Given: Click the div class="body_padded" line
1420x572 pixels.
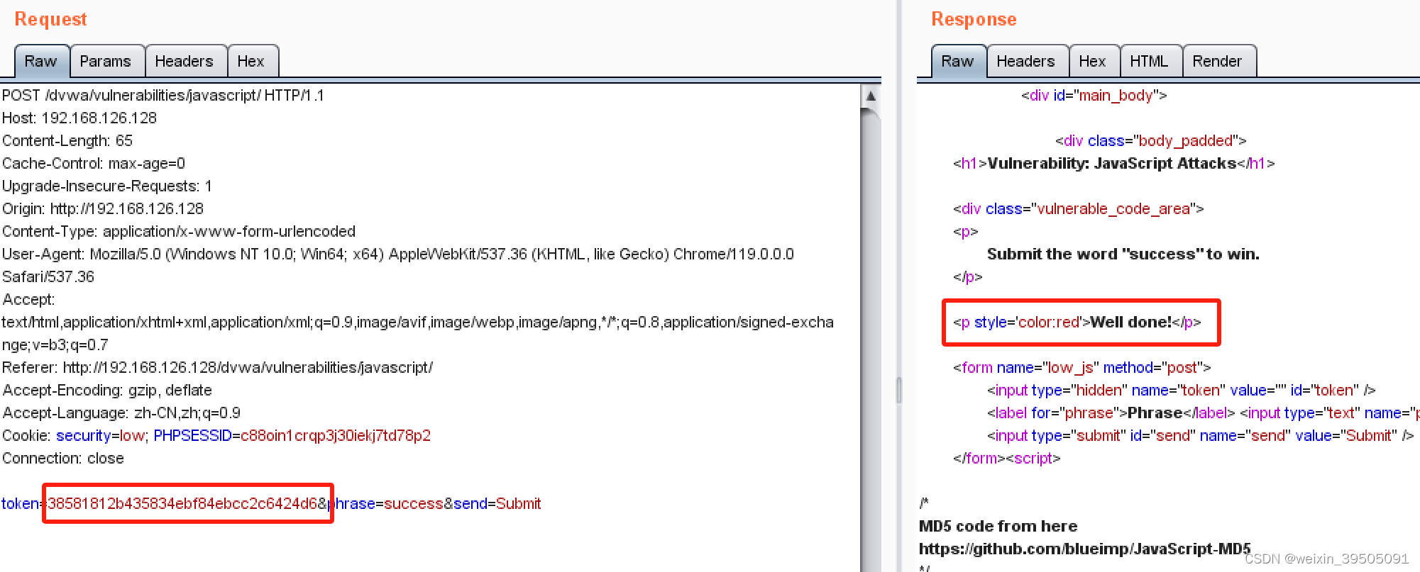Looking at the screenshot, I should click(x=1151, y=140).
